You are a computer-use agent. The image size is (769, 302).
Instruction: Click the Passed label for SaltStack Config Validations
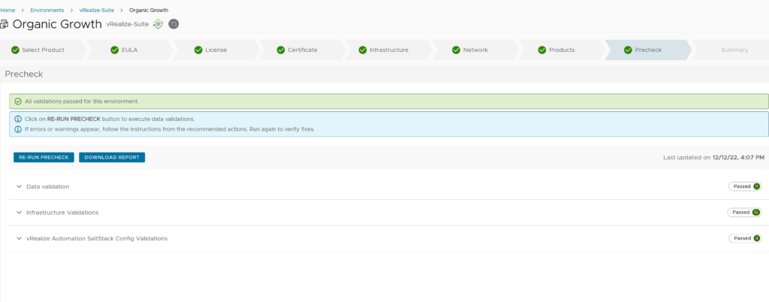point(743,238)
